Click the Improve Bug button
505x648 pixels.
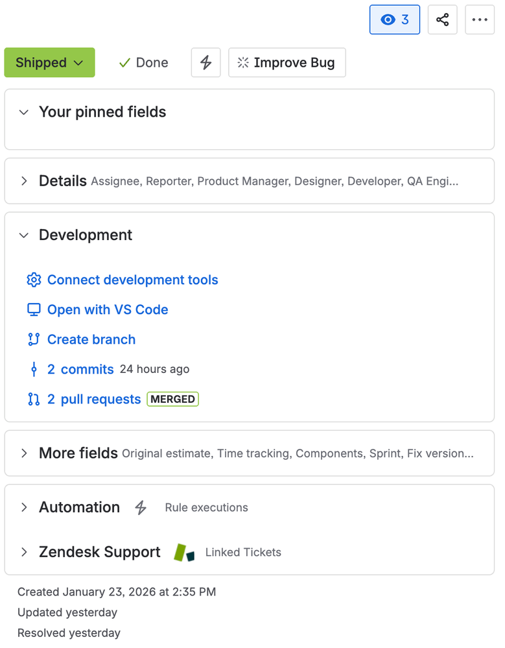[287, 62]
